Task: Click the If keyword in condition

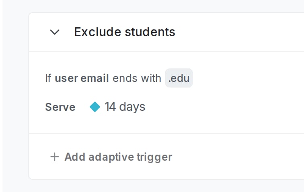Action: pyautogui.click(x=48, y=78)
